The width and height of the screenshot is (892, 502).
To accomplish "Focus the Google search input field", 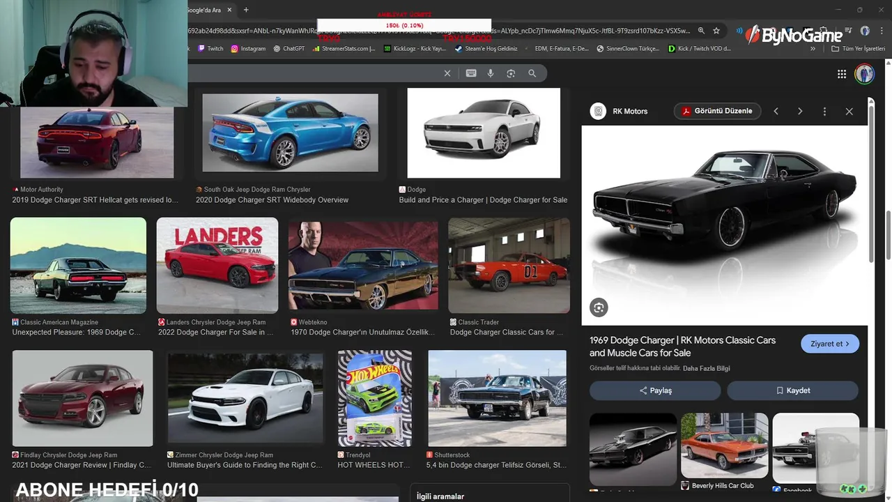I will coord(314,73).
